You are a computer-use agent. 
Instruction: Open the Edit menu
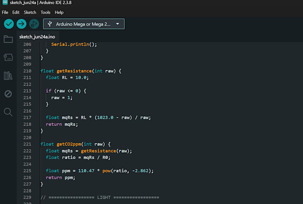16,12
